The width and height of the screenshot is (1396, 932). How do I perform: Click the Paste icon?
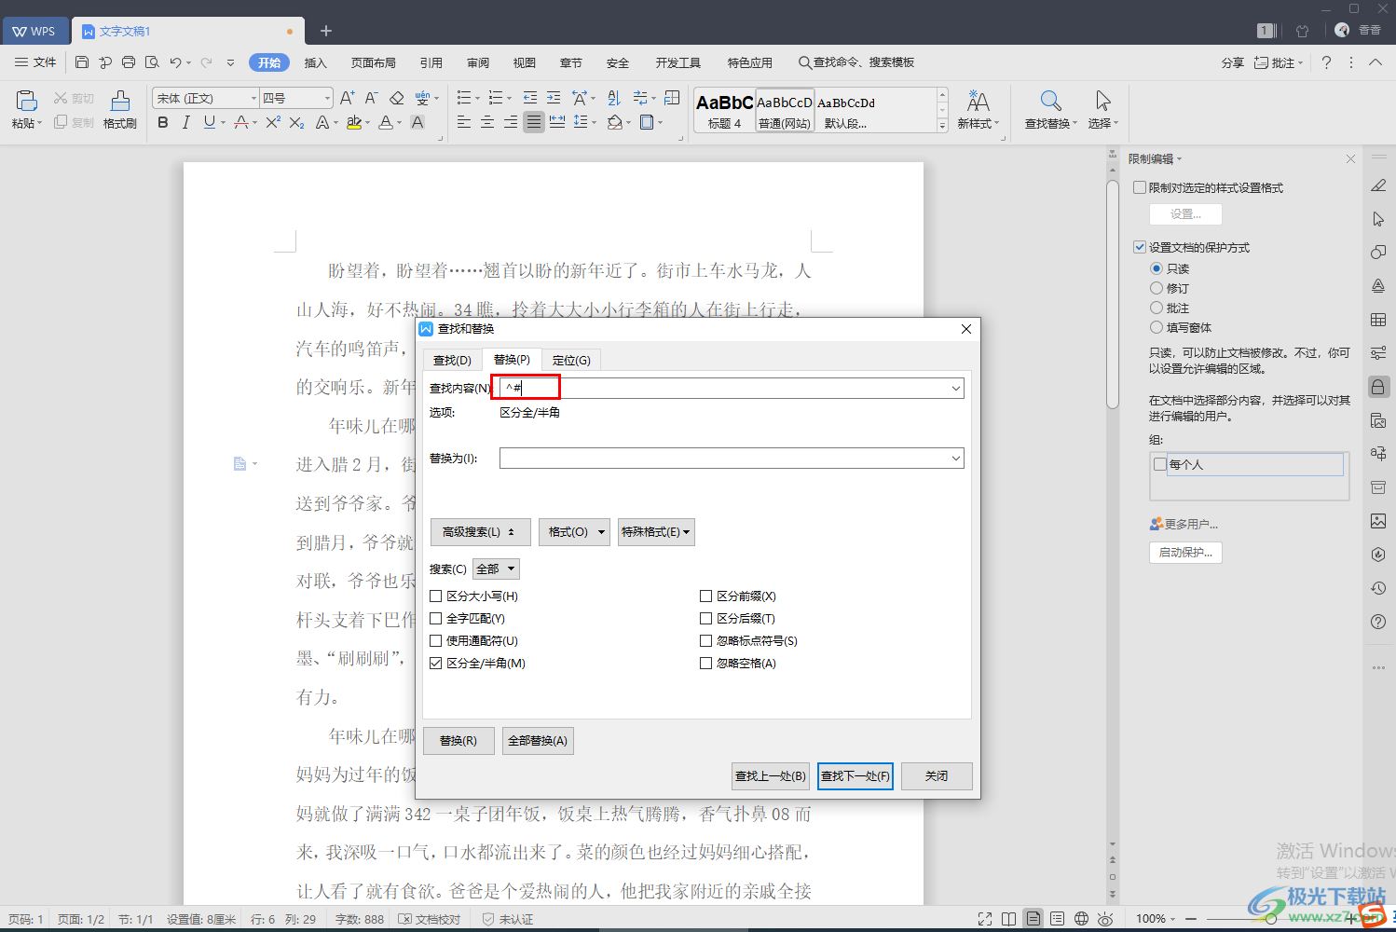(x=26, y=101)
